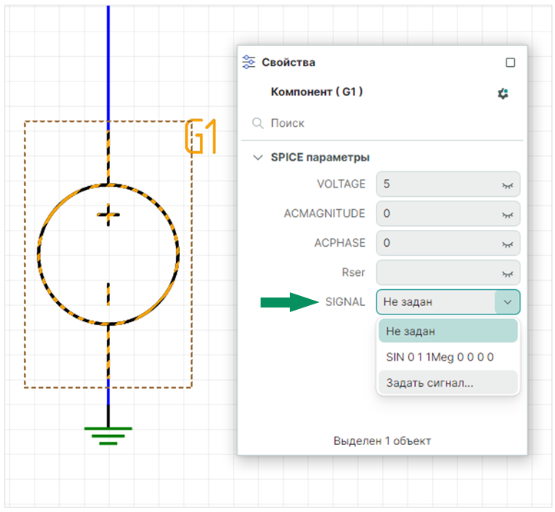Click the green arrow pointing to SIGNAL
Image resolution: width=555 pixels, height=512 pixels.
tap(288, 302)
